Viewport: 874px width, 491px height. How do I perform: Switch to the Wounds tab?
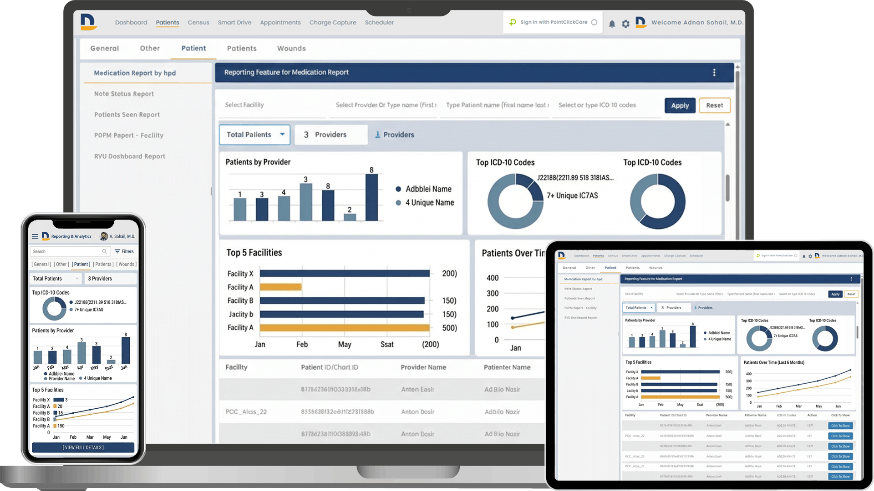pyautogui.click(x=291, y=48)
